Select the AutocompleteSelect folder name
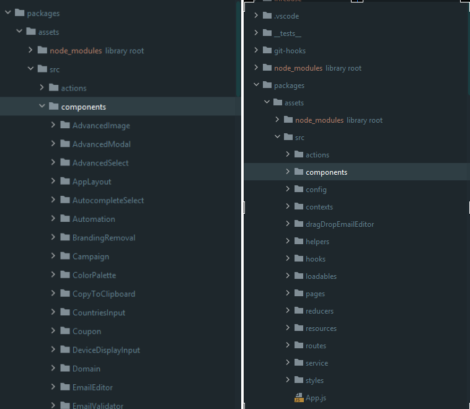The width and height of the screenshot is (470, 409). coord(108,200)
